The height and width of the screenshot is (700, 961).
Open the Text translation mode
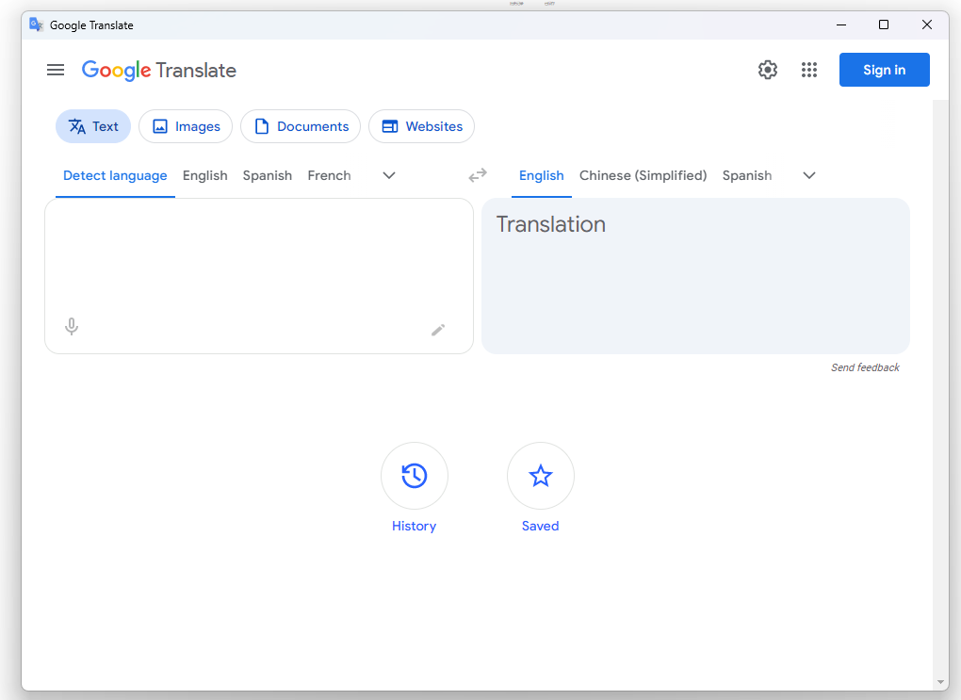[x=92, y=126]
